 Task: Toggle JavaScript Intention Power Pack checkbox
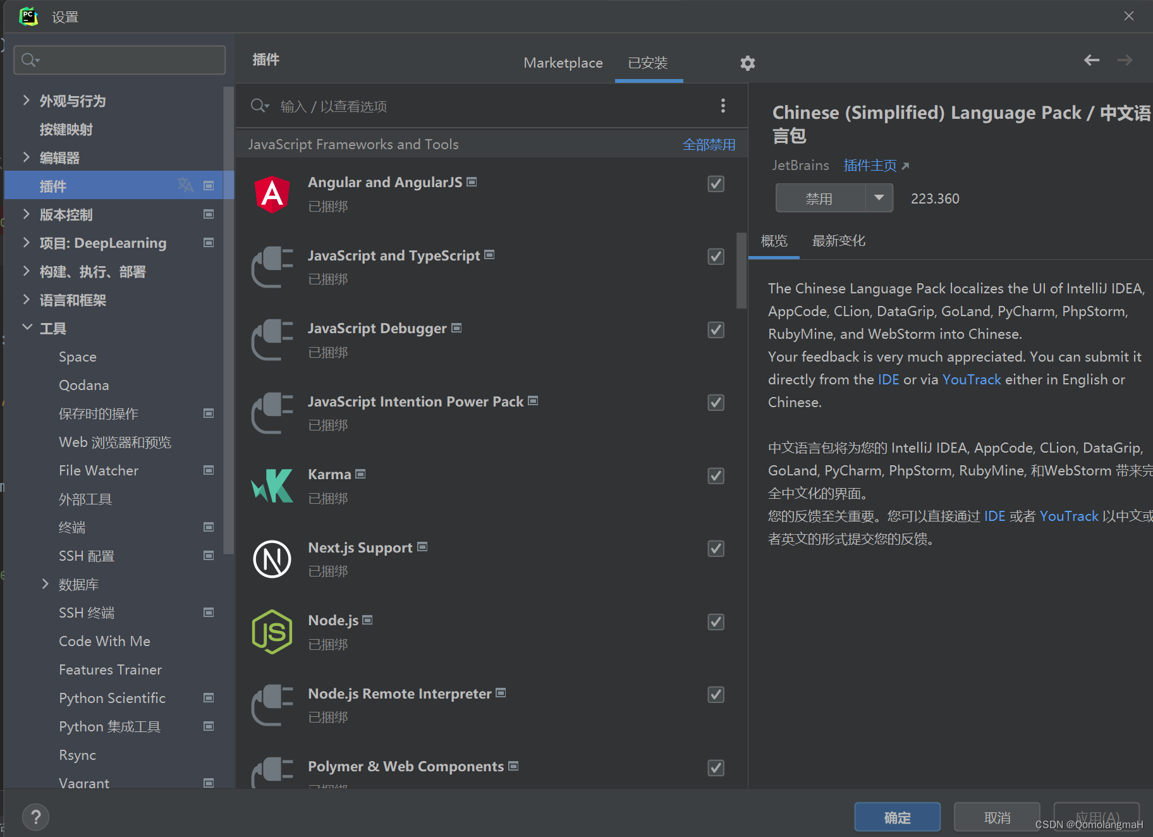click(716, 402)
